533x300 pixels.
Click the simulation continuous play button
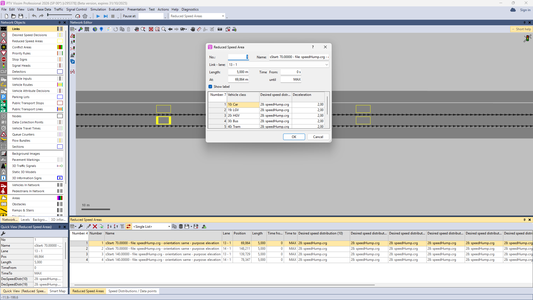98,16
